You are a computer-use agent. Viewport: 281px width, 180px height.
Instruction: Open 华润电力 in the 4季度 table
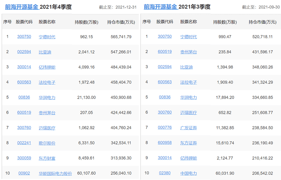47,98
